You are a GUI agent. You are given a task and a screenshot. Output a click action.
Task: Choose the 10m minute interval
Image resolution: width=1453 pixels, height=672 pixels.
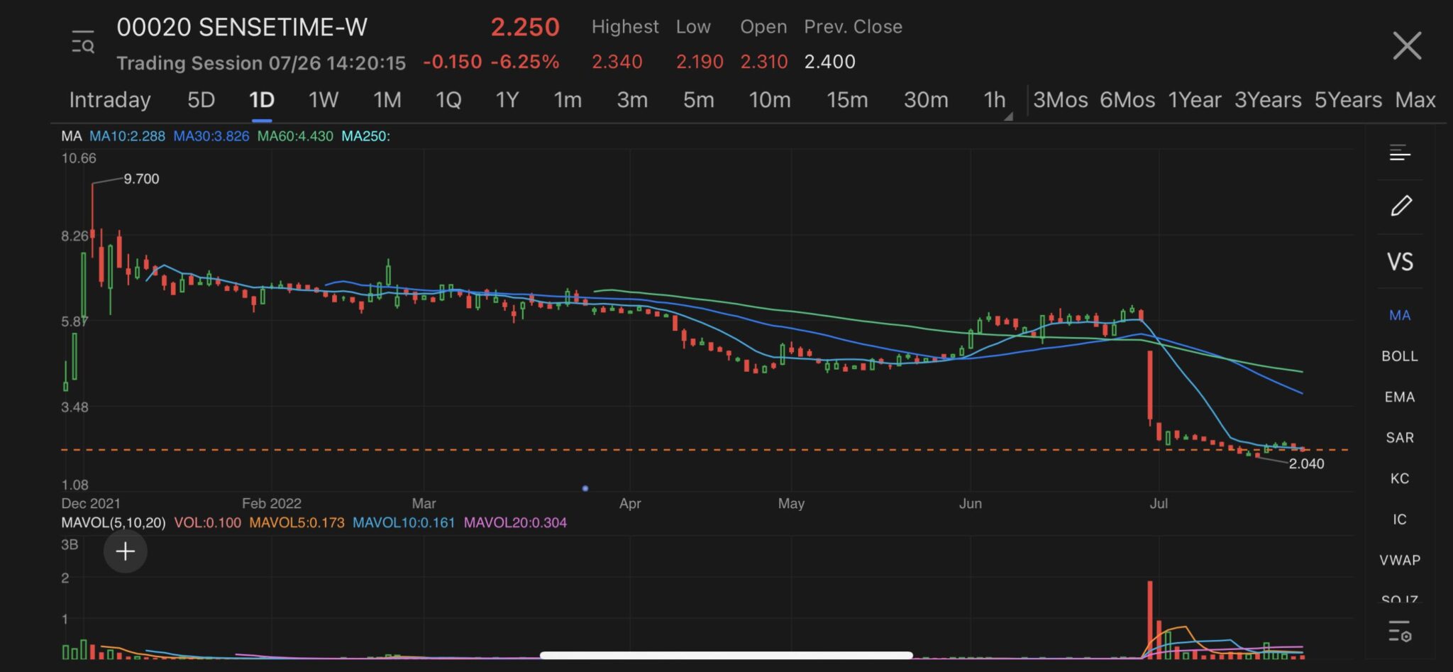(x=770, y=100)
